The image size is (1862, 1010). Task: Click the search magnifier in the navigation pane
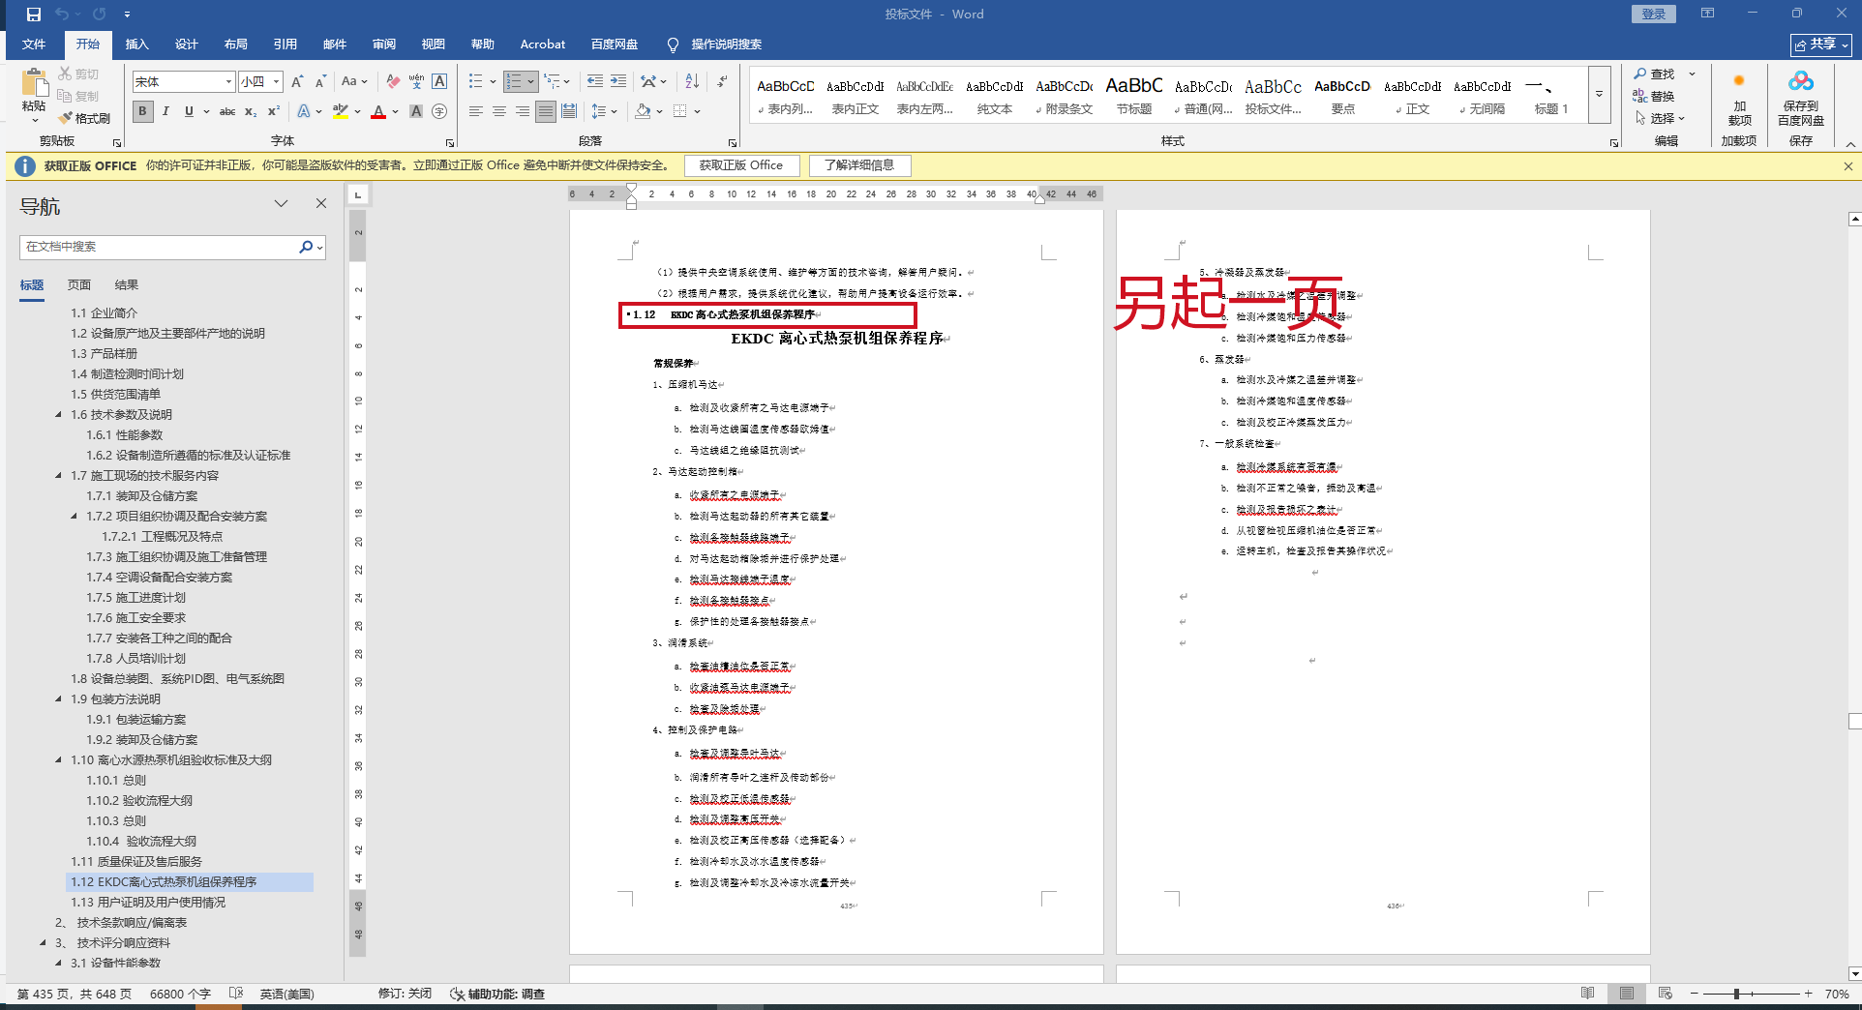306,247
